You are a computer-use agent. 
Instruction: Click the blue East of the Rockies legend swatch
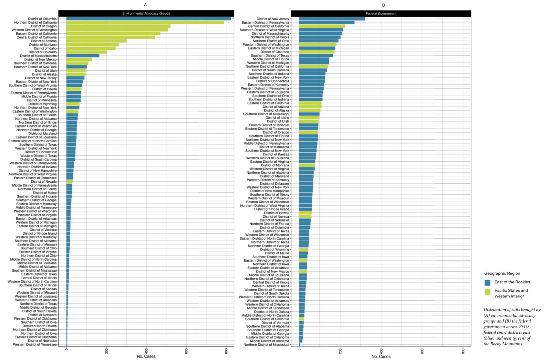(x=487, y=283)
